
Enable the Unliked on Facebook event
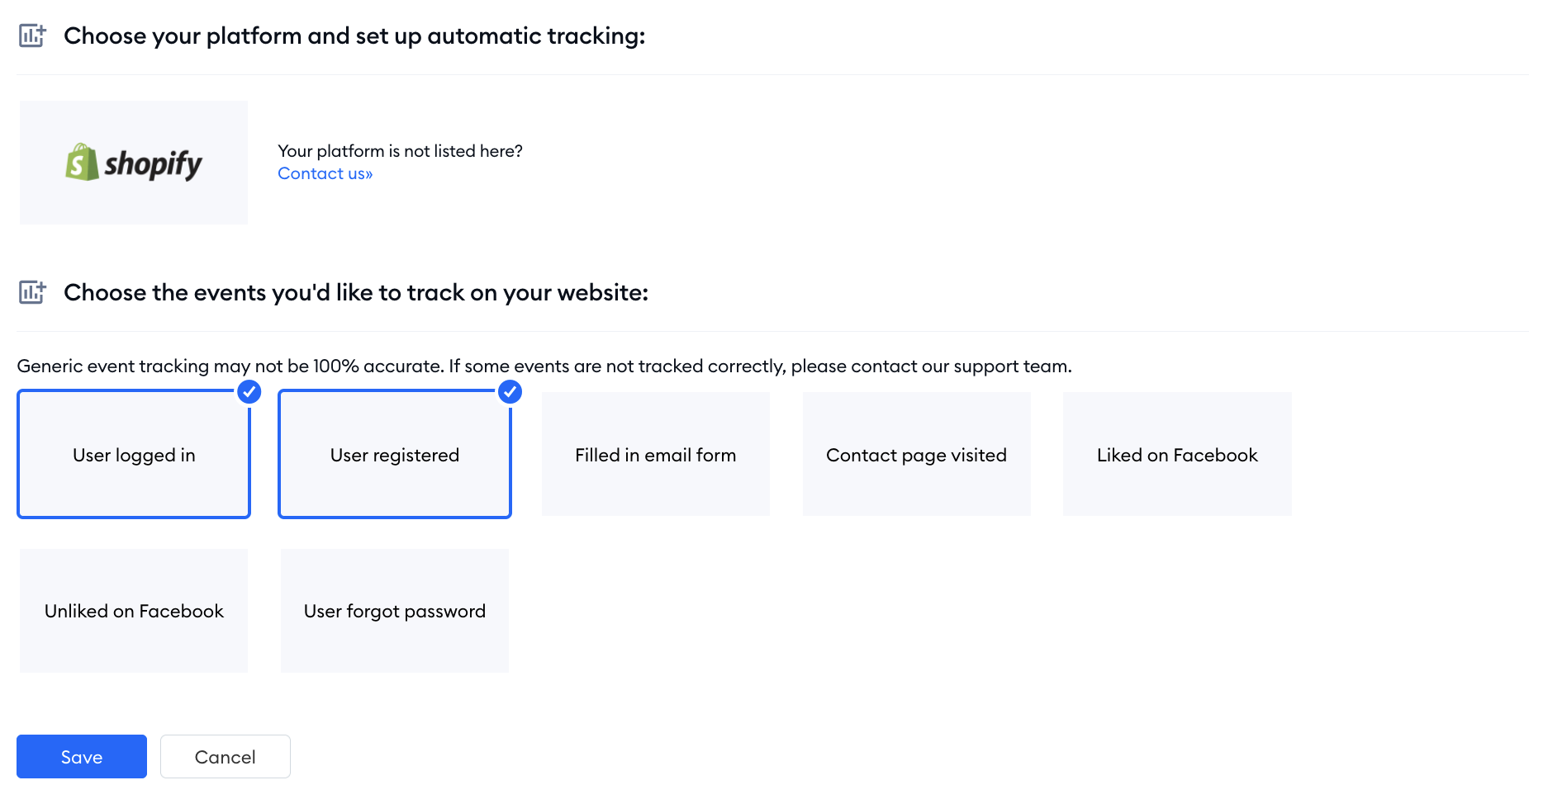coord(134,611)
